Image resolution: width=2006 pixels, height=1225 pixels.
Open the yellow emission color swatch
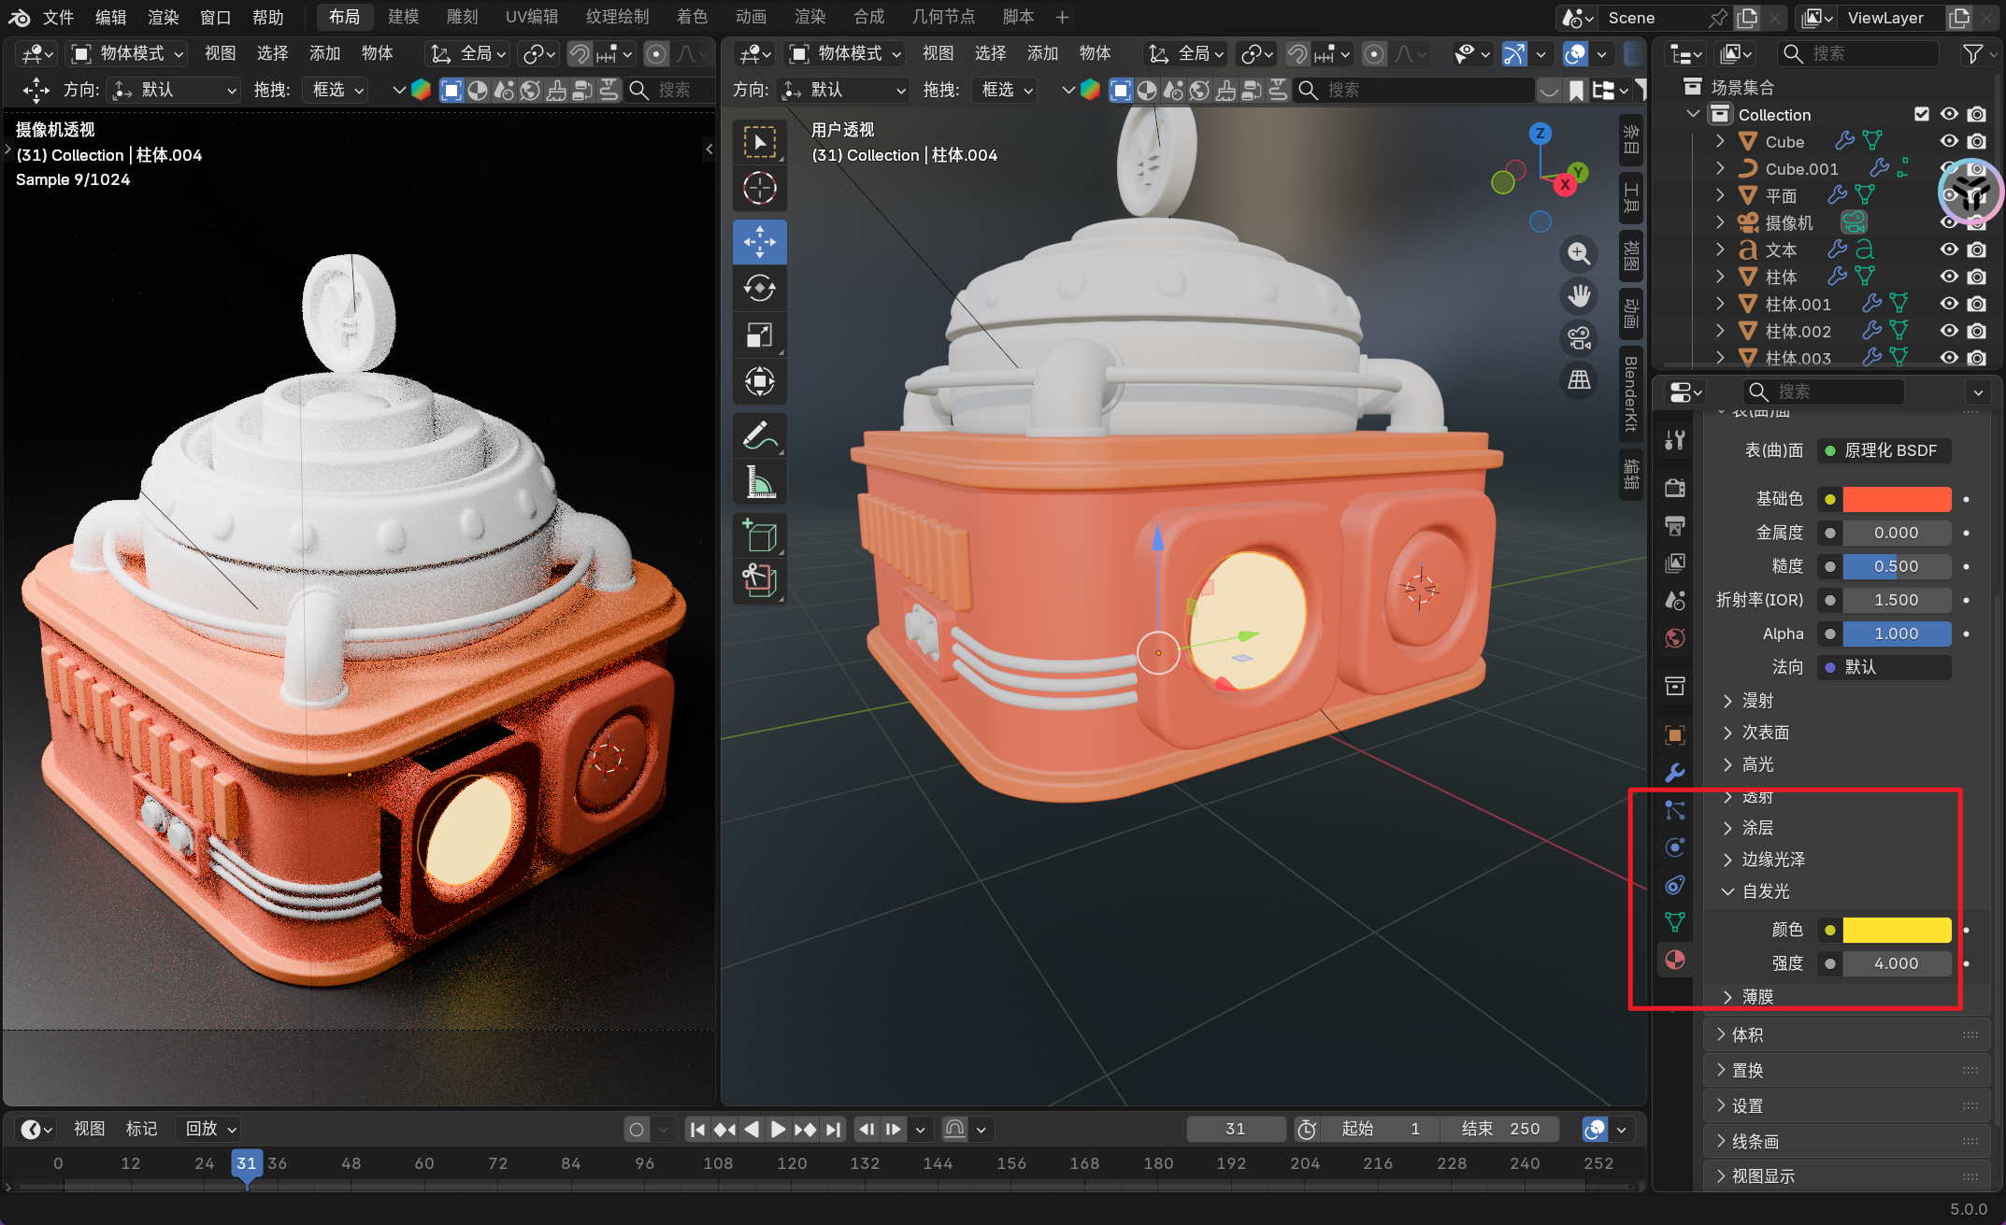pos(1896,930)
